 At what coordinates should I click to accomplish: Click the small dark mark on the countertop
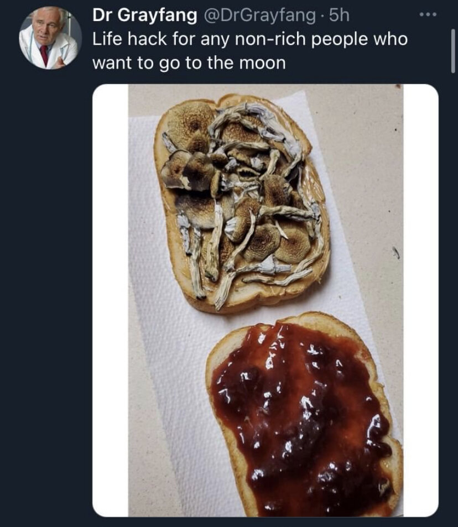[x=394, y=253]
